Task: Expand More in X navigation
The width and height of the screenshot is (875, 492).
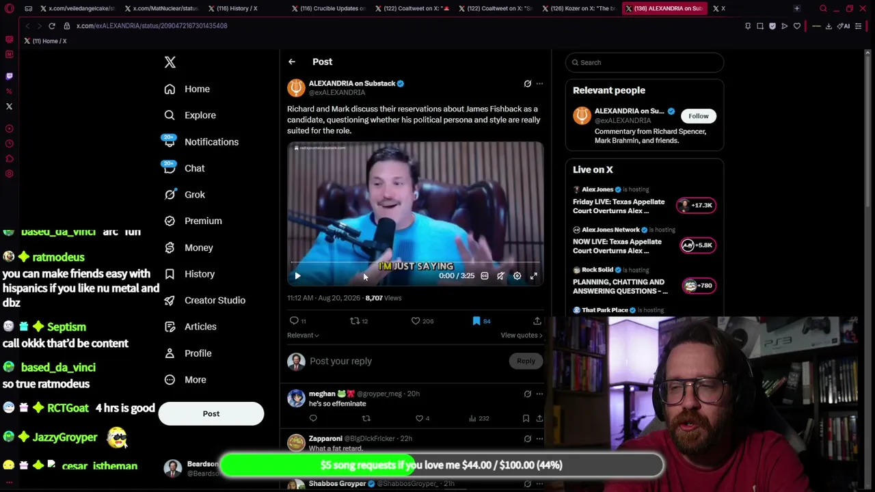Action: click(185, 380)
